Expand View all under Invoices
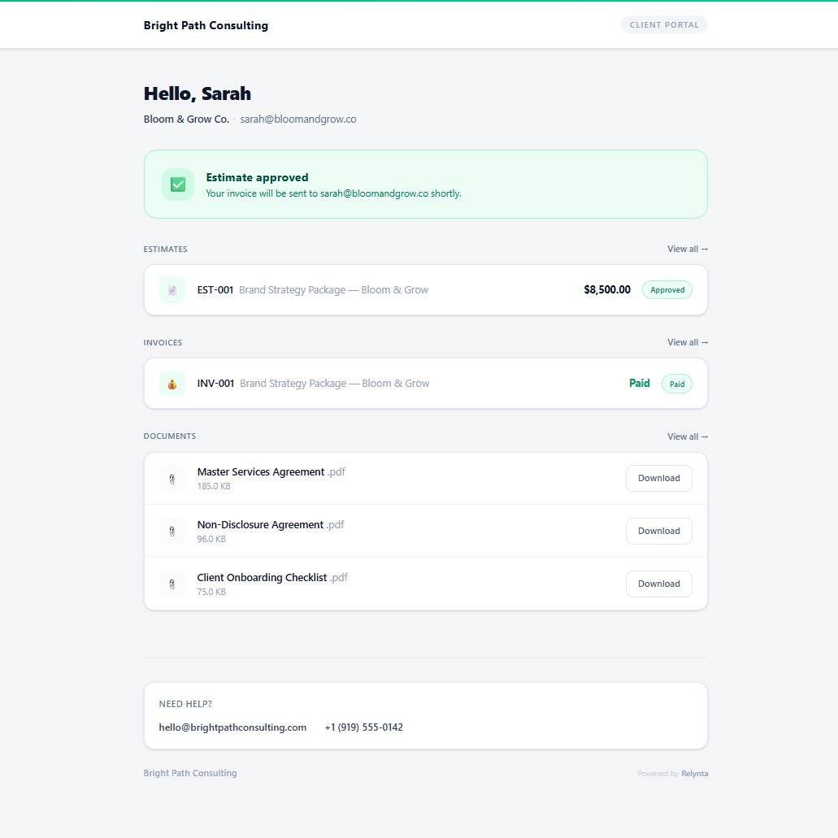This screenshot has width=838, height=838. pyautogui.click(x=687, y=342)
